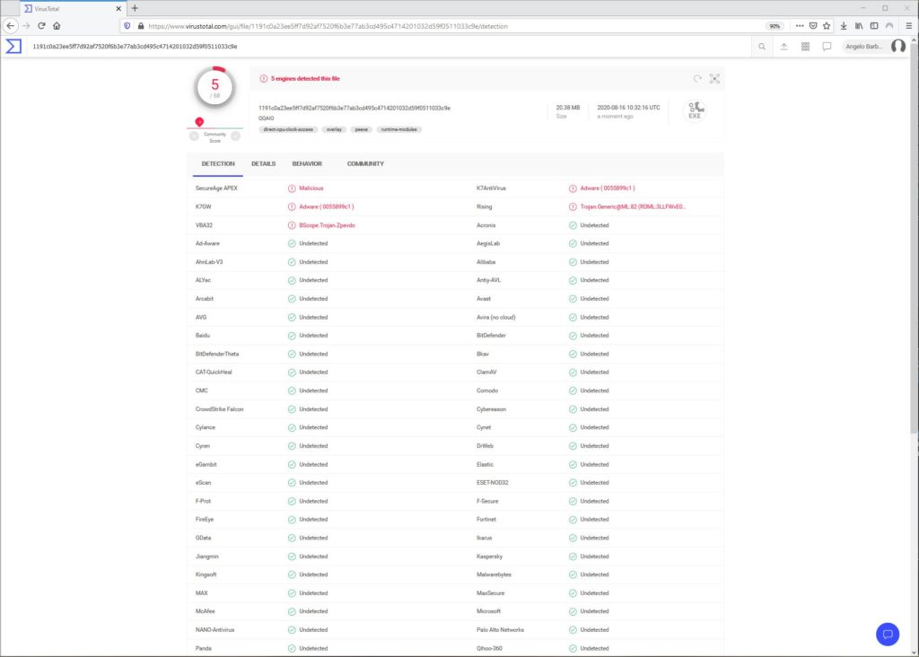The image size is (919, 657).
Task: Vote negative on community score
Action: coord(194,136)
